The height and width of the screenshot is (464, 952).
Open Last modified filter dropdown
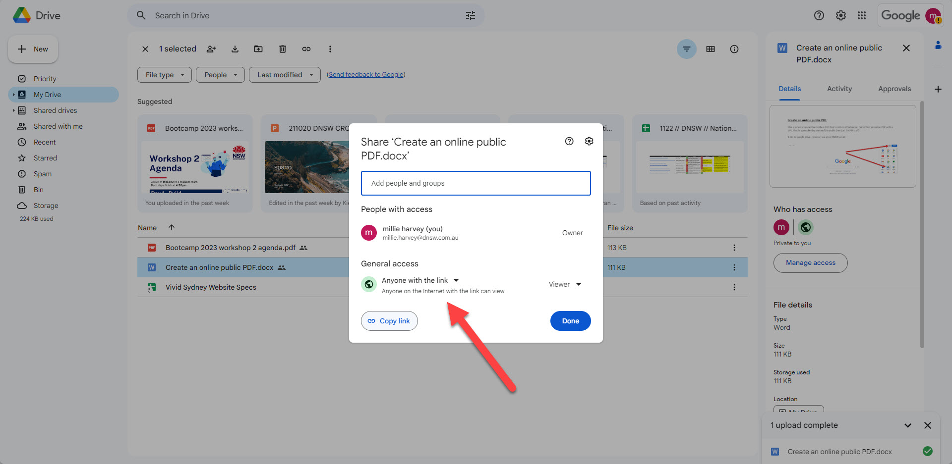[285, 75]
